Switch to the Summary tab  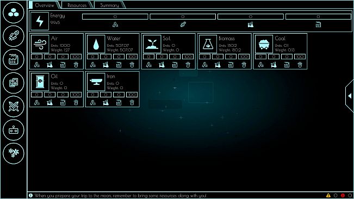coord(109,5)
